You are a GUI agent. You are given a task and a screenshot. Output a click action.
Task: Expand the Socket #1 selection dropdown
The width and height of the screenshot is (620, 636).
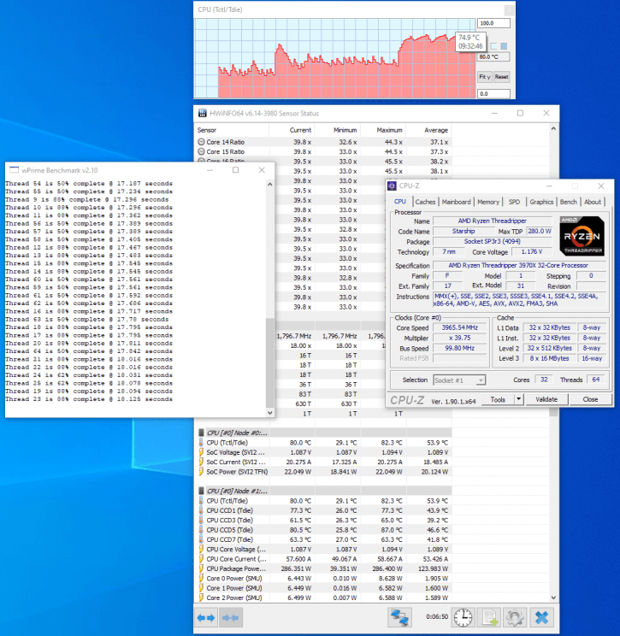pos(481,380)
